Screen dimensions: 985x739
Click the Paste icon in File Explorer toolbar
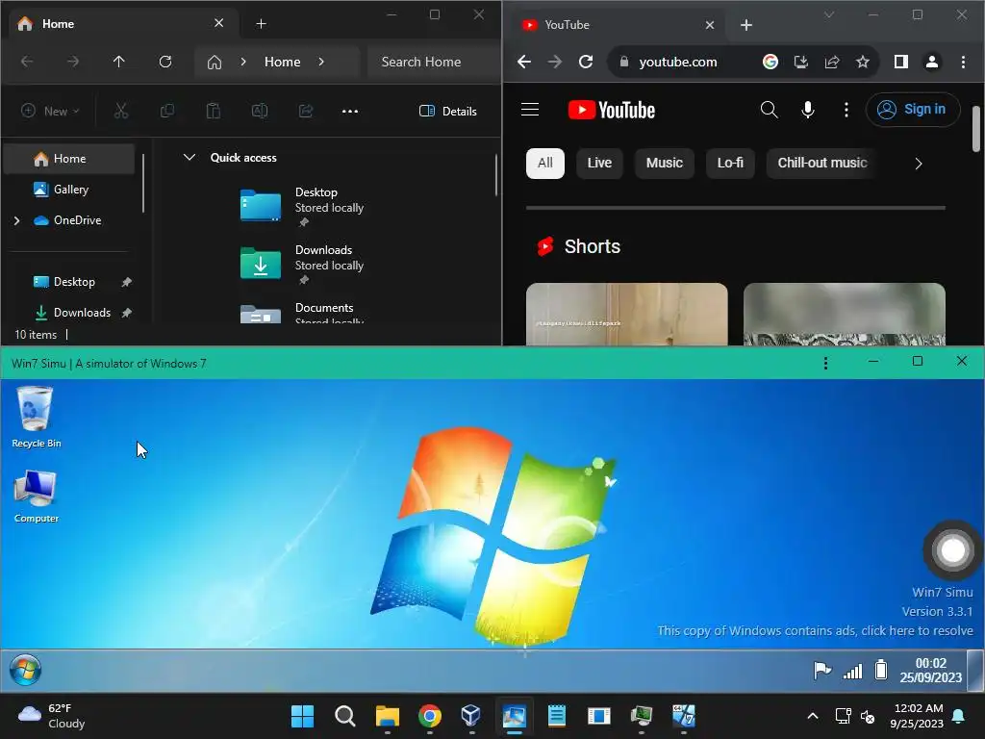coord(214,112)
